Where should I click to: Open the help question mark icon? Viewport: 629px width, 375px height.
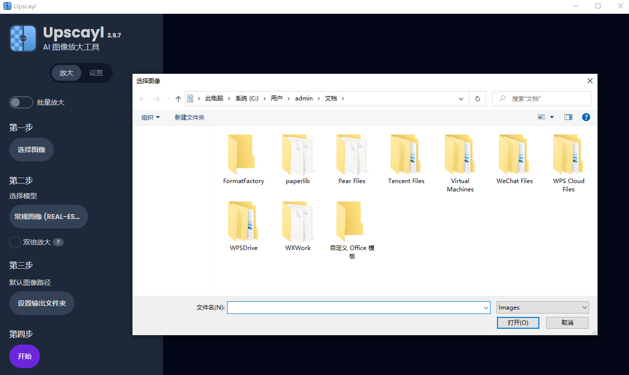coord(586,117)
